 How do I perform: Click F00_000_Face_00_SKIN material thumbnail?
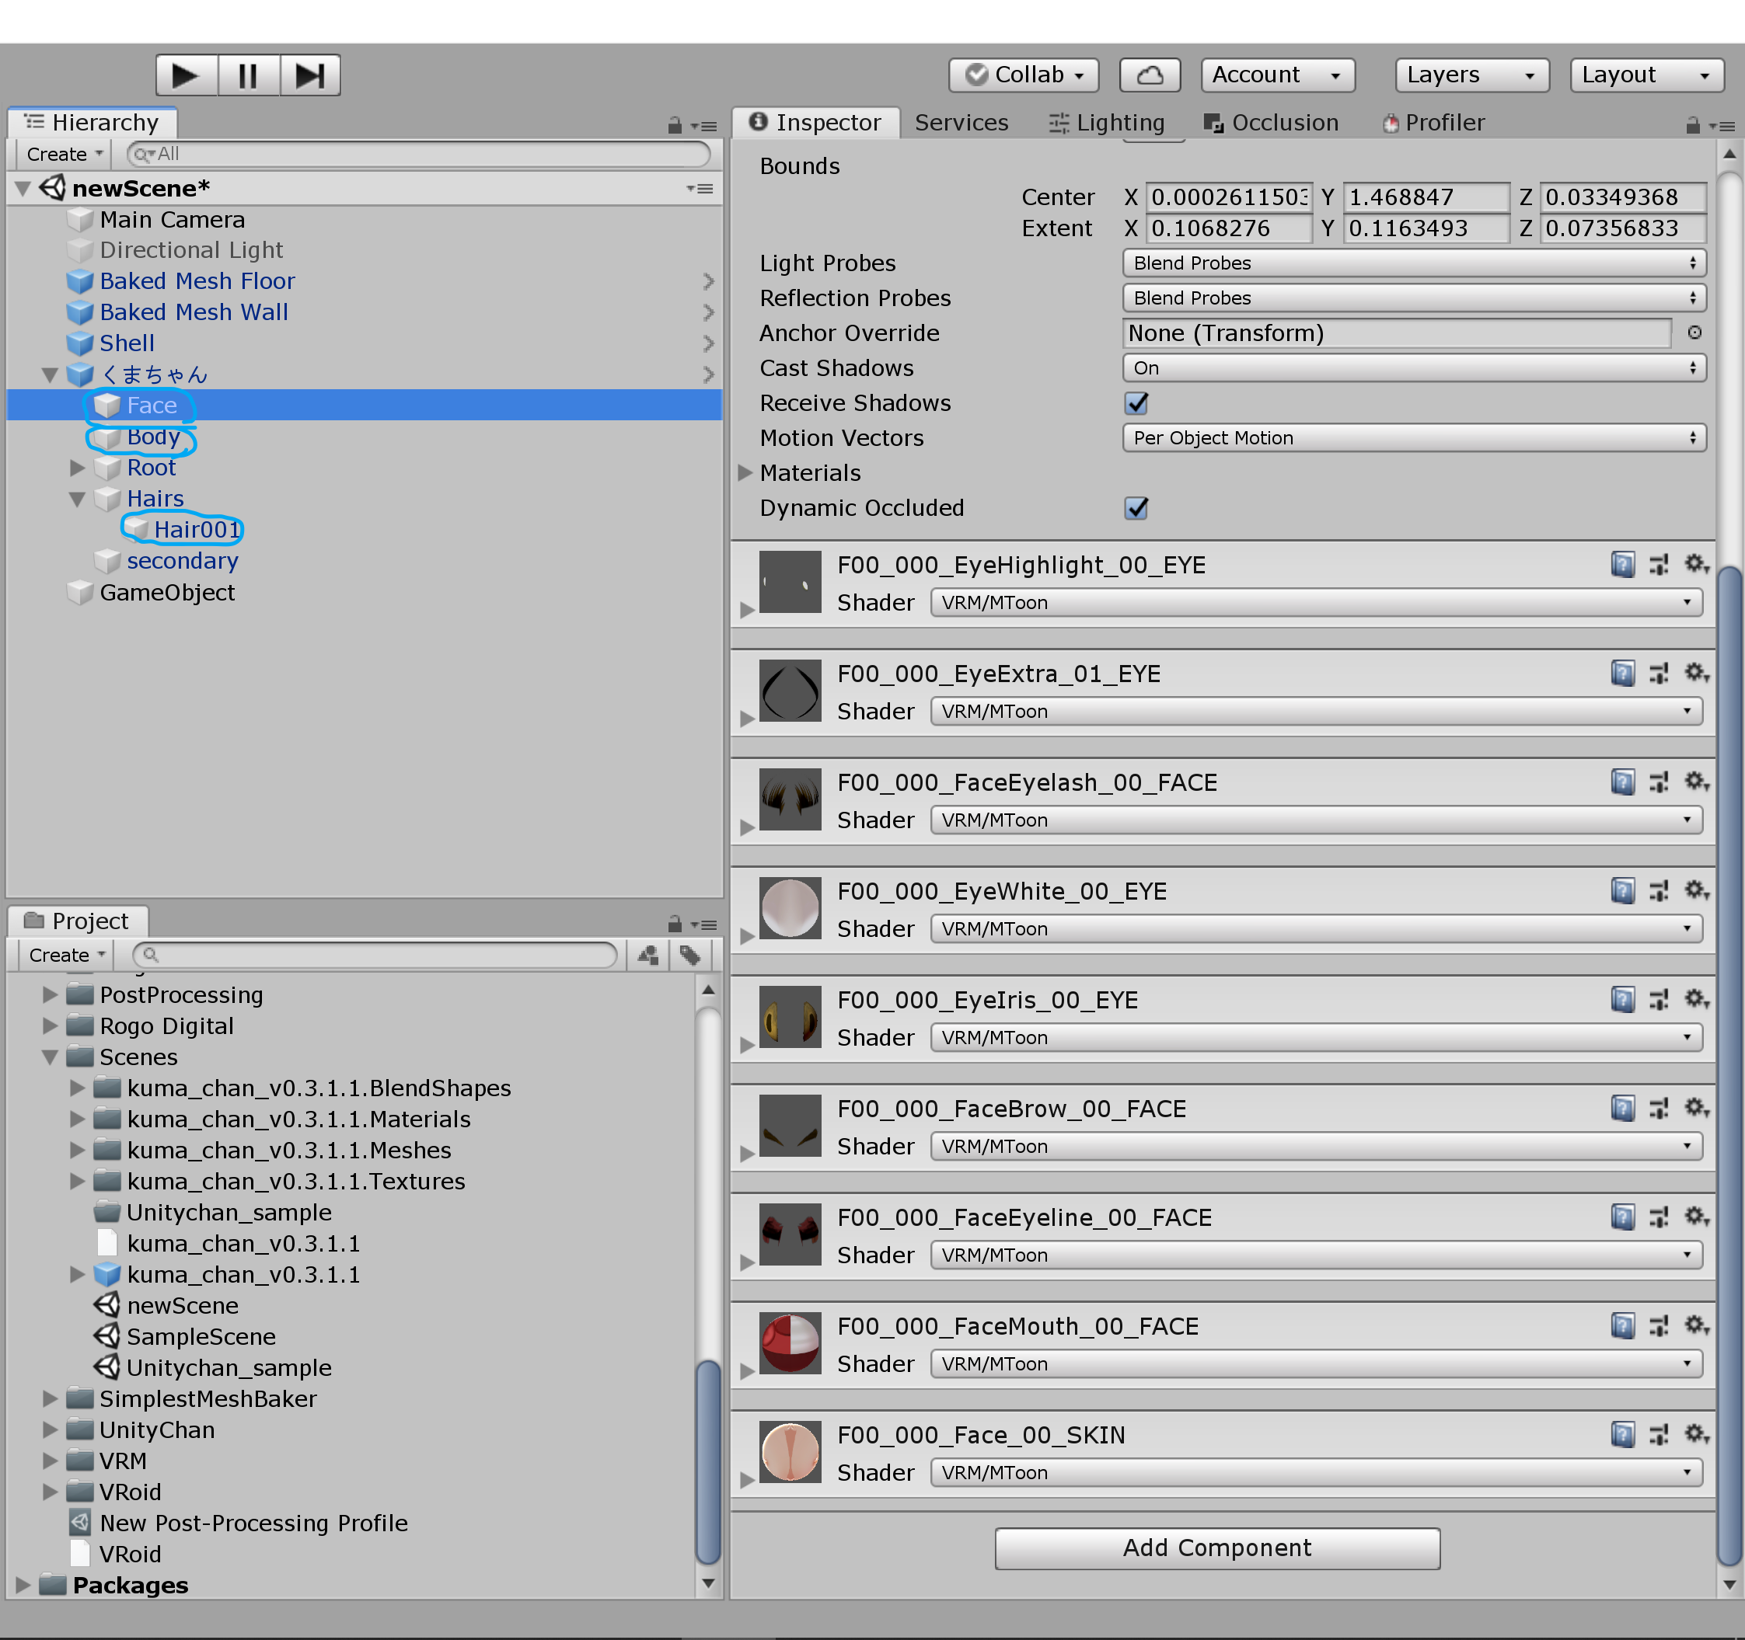click(789, 1452)
